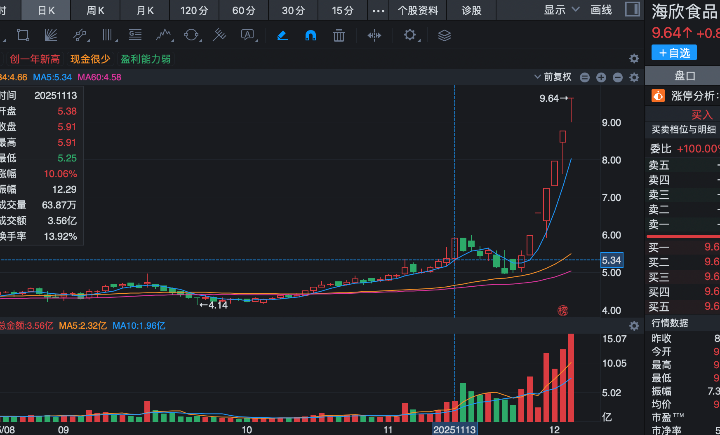Open the 显示 dropdown
The width and height of the screenshot is (720, 435).
(561, 9)
